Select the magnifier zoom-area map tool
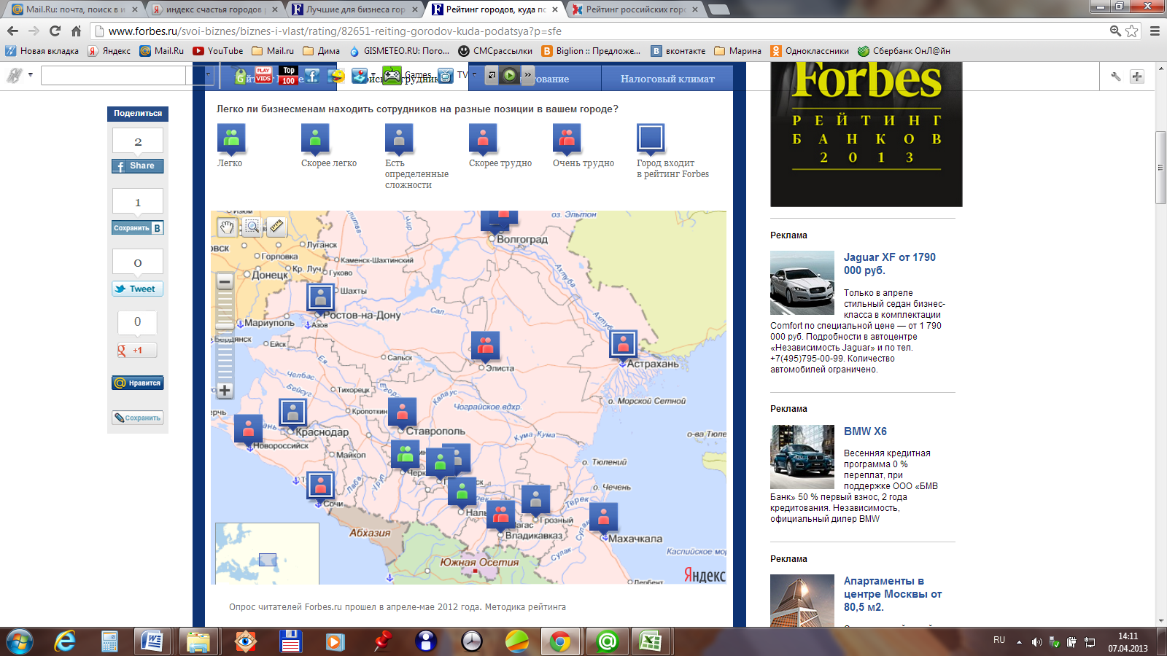The image size is (1167, 656). pyautogui.click(x=252, y=227)
